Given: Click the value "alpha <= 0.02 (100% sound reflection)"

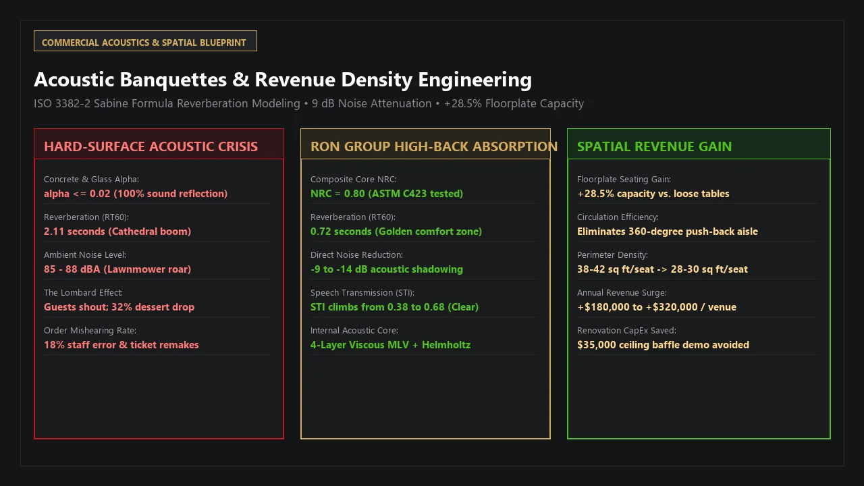Looking at the screenshot, I should (x=136, y=194).
